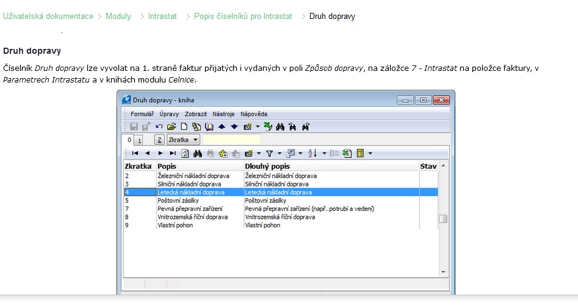The width and height of the screenshot is (578, 305).
Task: Select row Vlastní pohon
Action: pyautogui.click(x=281, y=225)
